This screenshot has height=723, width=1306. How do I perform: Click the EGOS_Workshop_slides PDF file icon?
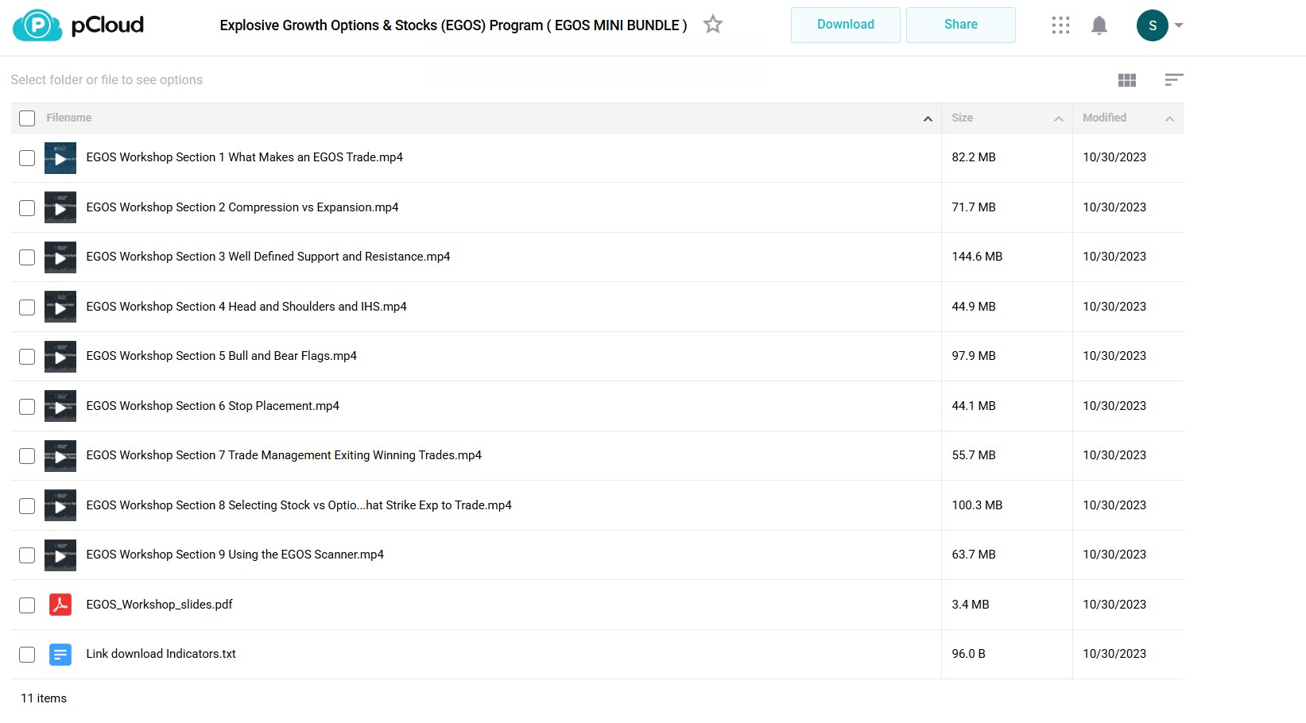click(x=60, y=605)
